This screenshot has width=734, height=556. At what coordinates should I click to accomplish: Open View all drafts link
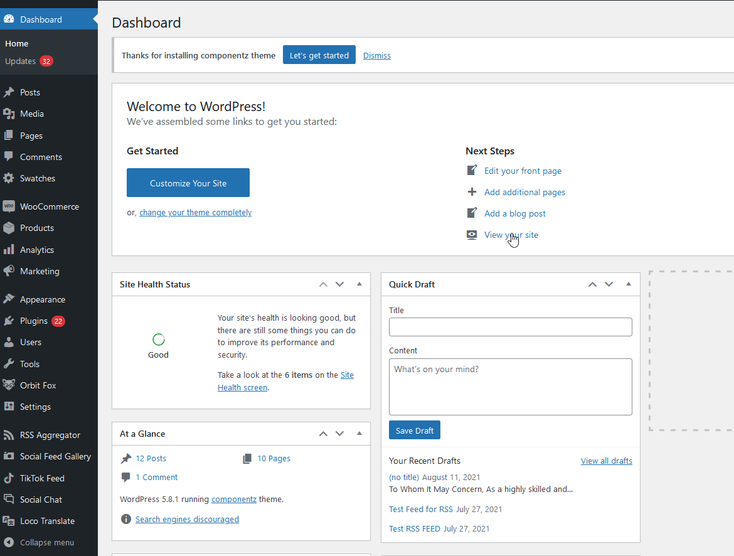[606, 461]
